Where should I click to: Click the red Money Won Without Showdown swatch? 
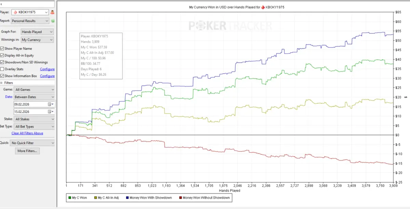coord(180,197)
